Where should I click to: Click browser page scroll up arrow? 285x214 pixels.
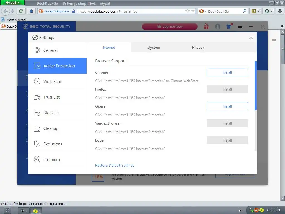tap(282, 32)
